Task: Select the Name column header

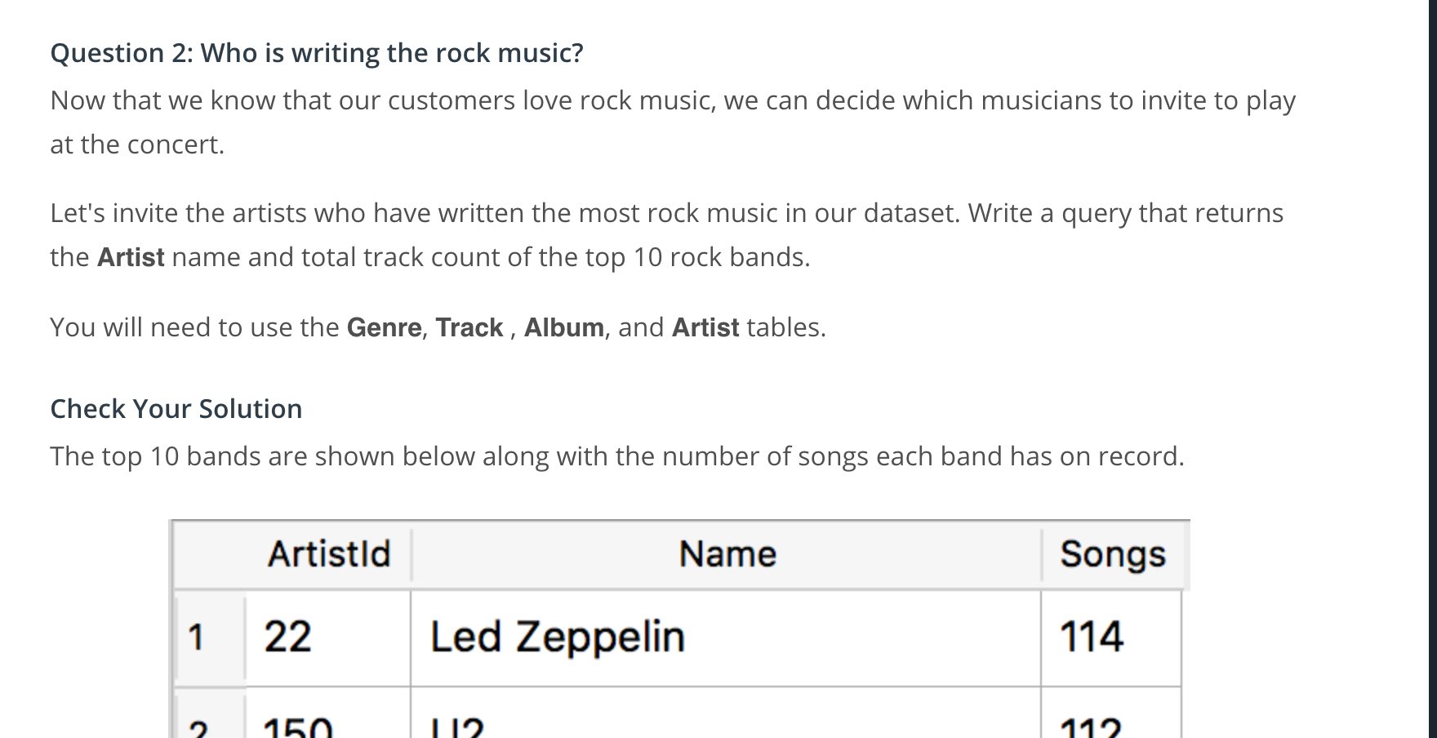Action: pyautogui.click(x=727, y=554)
